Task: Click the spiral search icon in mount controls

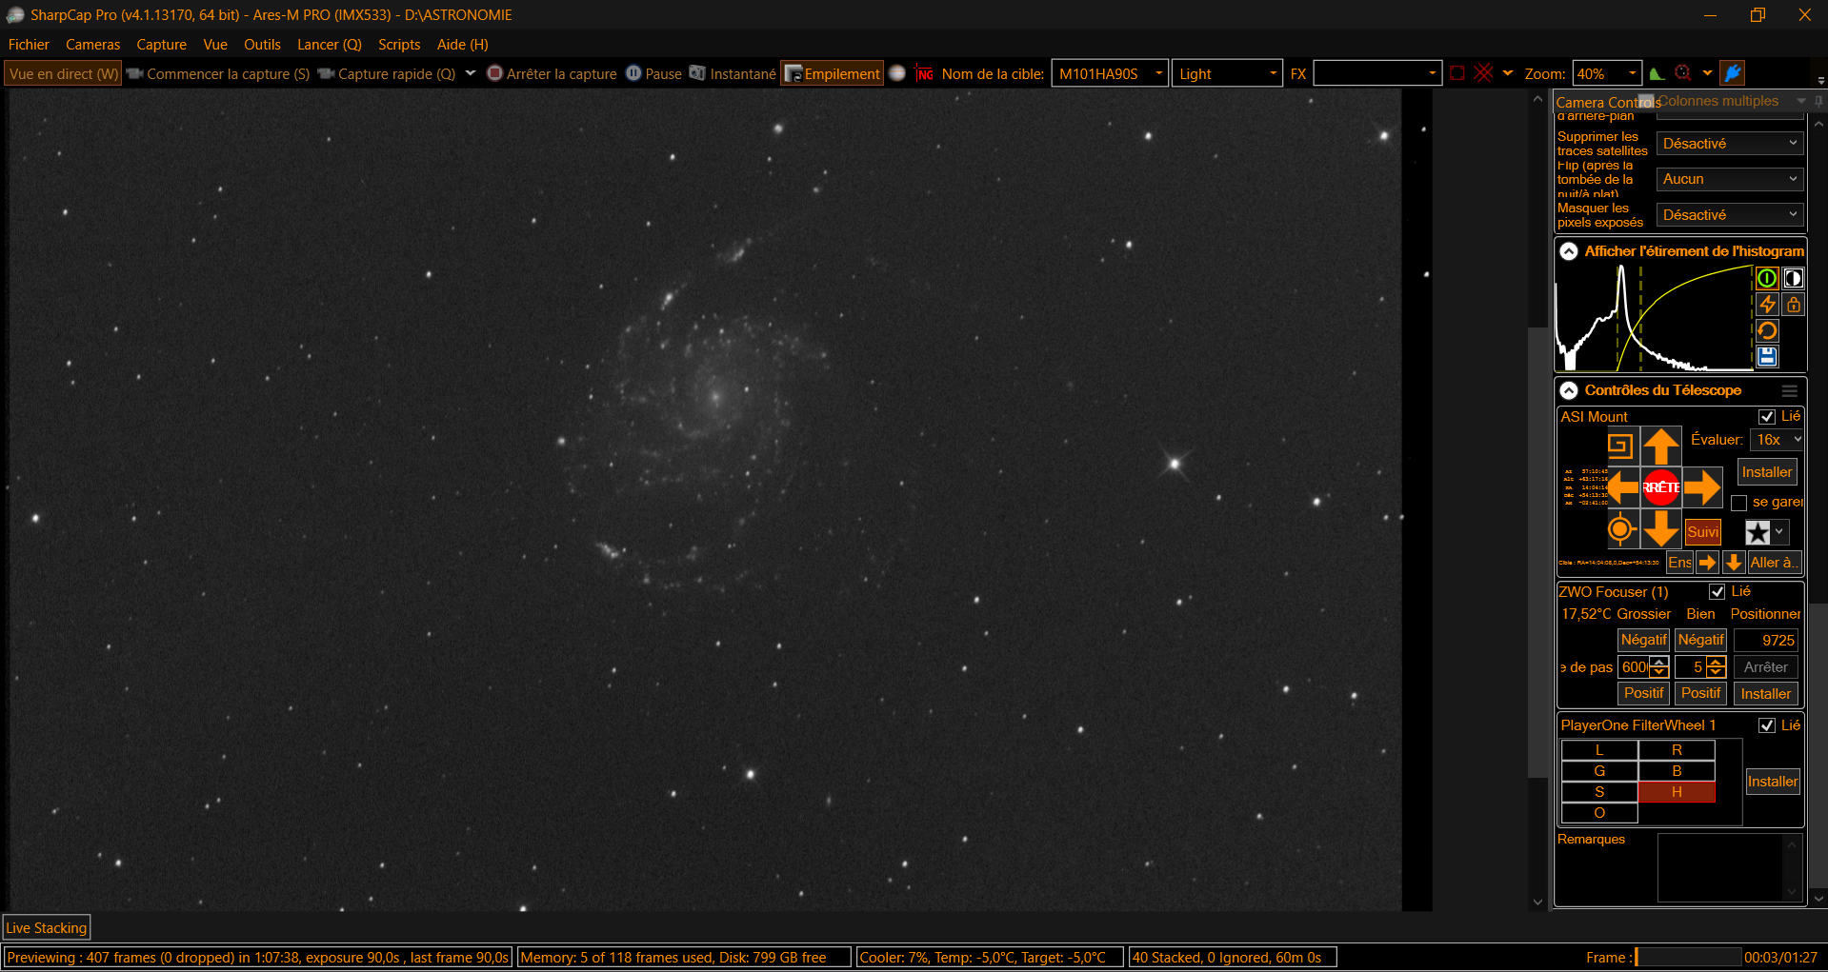Action: (1620, 446)
